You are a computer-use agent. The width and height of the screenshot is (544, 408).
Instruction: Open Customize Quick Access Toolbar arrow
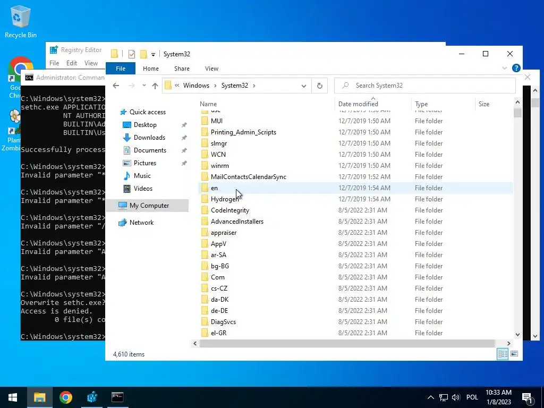tap(153, 55)
